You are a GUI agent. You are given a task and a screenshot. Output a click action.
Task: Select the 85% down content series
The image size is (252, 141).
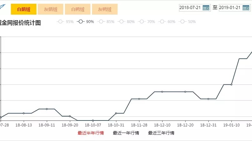[x=106, y=22]
